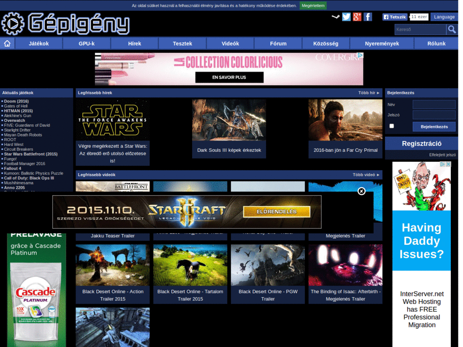Open Gates of Hell game link

pyautogui.click(x=16, y=106)
